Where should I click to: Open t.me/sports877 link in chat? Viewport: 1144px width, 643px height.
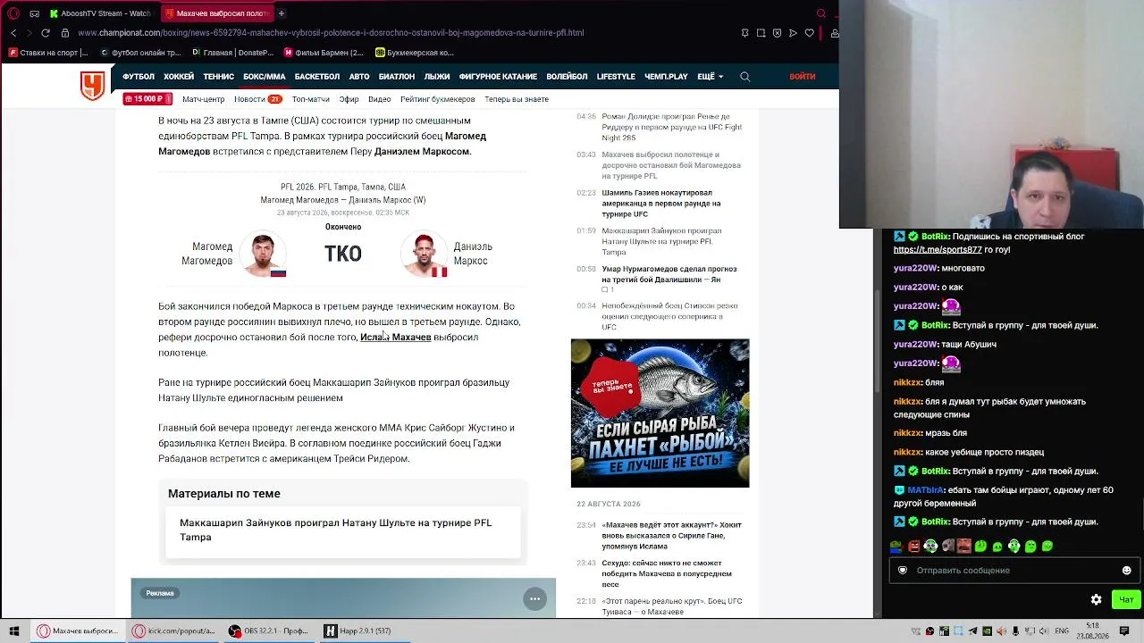[x=938, y=250]
